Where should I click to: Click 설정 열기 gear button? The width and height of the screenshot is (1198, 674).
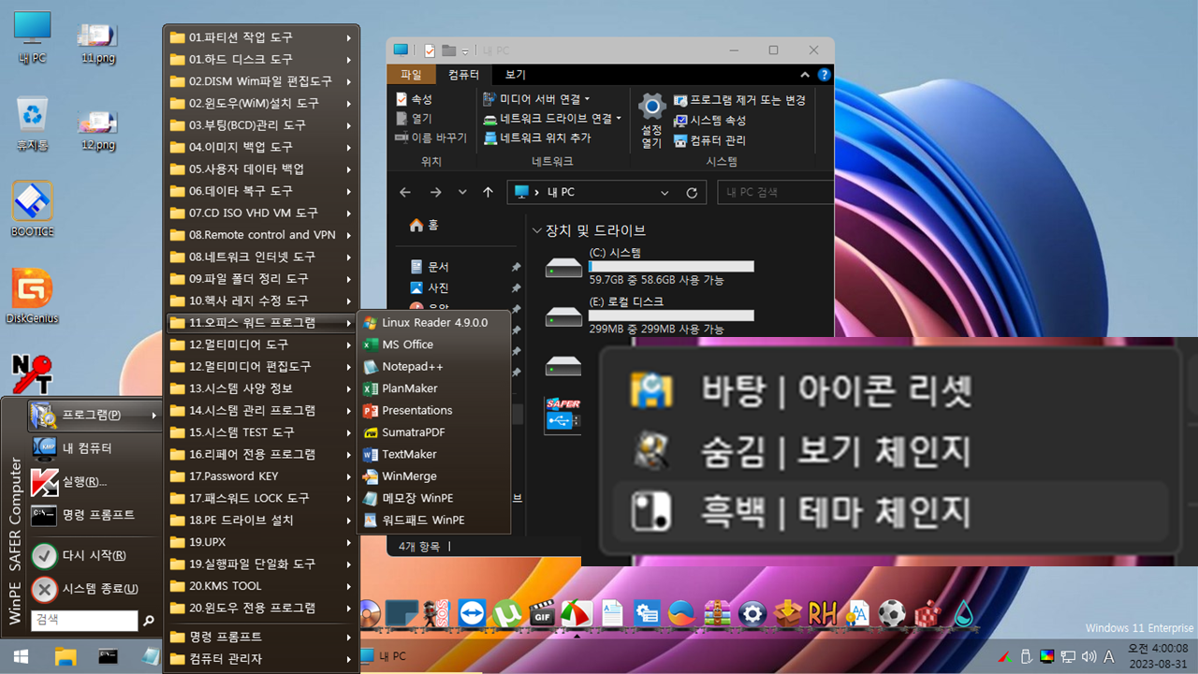click(x=651, y=120)
